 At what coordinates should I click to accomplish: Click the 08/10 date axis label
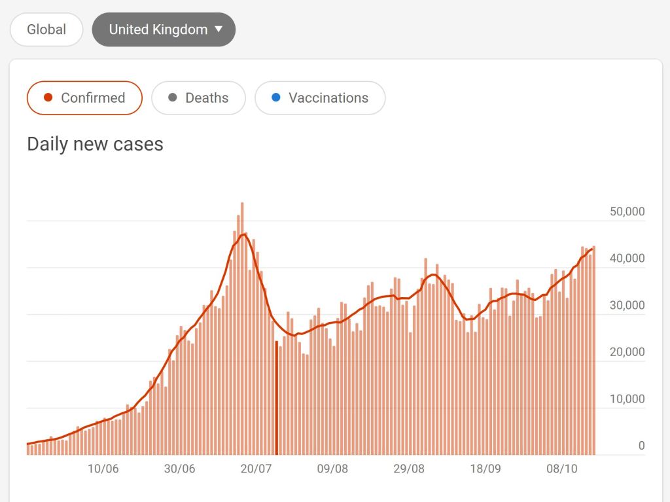(562, 469)
